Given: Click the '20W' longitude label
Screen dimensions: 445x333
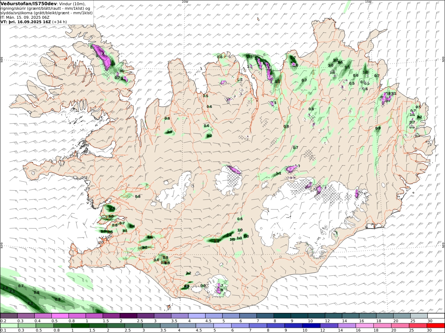Looking at the screenshot, I should click(x=185, y=2).
